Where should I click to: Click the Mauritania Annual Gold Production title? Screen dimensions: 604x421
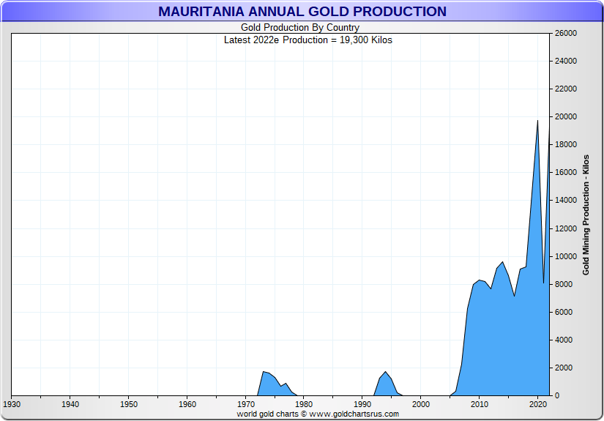coord(302,12)
